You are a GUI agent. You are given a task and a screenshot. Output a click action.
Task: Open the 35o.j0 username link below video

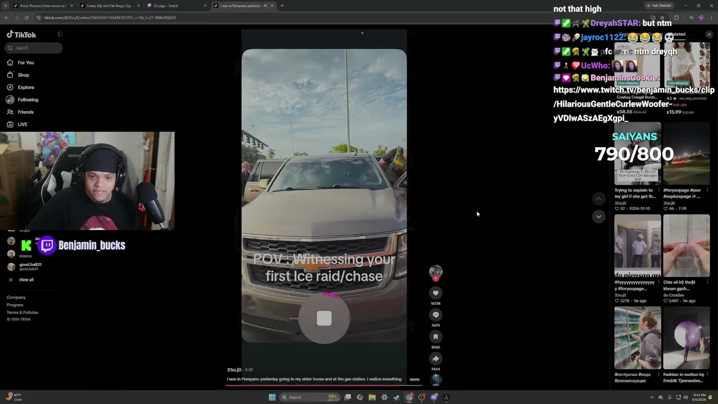point(234,370)
